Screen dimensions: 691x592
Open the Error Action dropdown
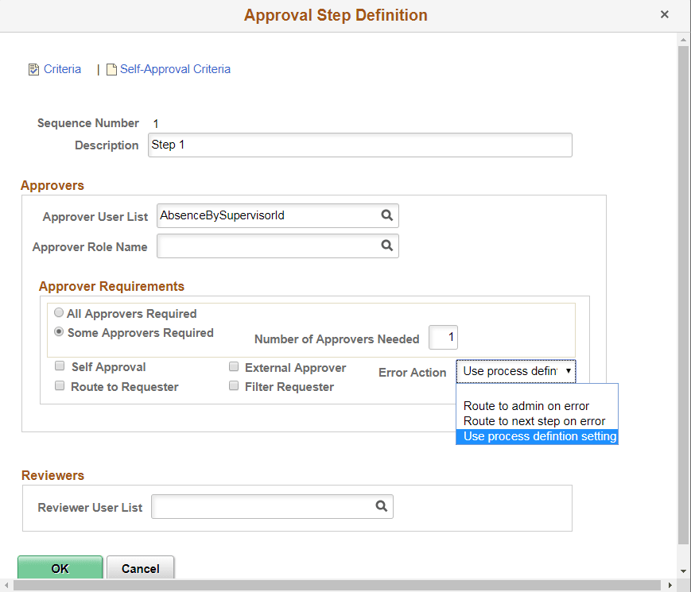coord(515,371)
